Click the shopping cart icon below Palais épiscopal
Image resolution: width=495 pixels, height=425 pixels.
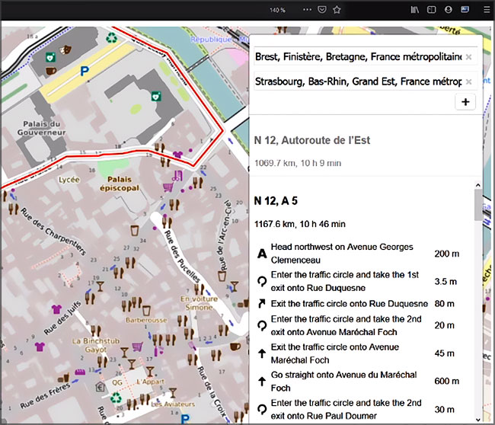tap(168, 187)
